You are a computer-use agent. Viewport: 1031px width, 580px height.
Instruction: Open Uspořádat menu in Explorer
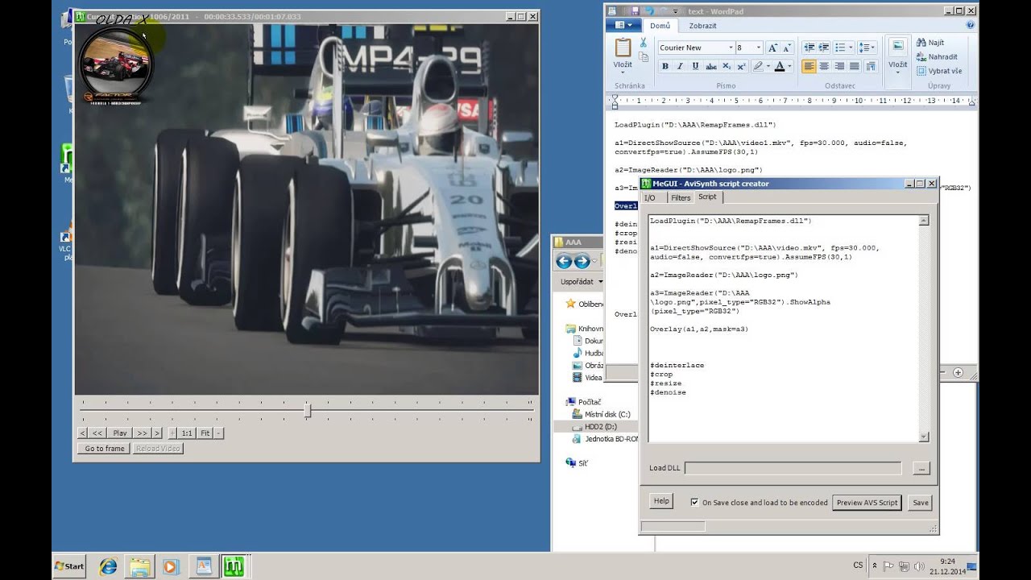(582, 282)
